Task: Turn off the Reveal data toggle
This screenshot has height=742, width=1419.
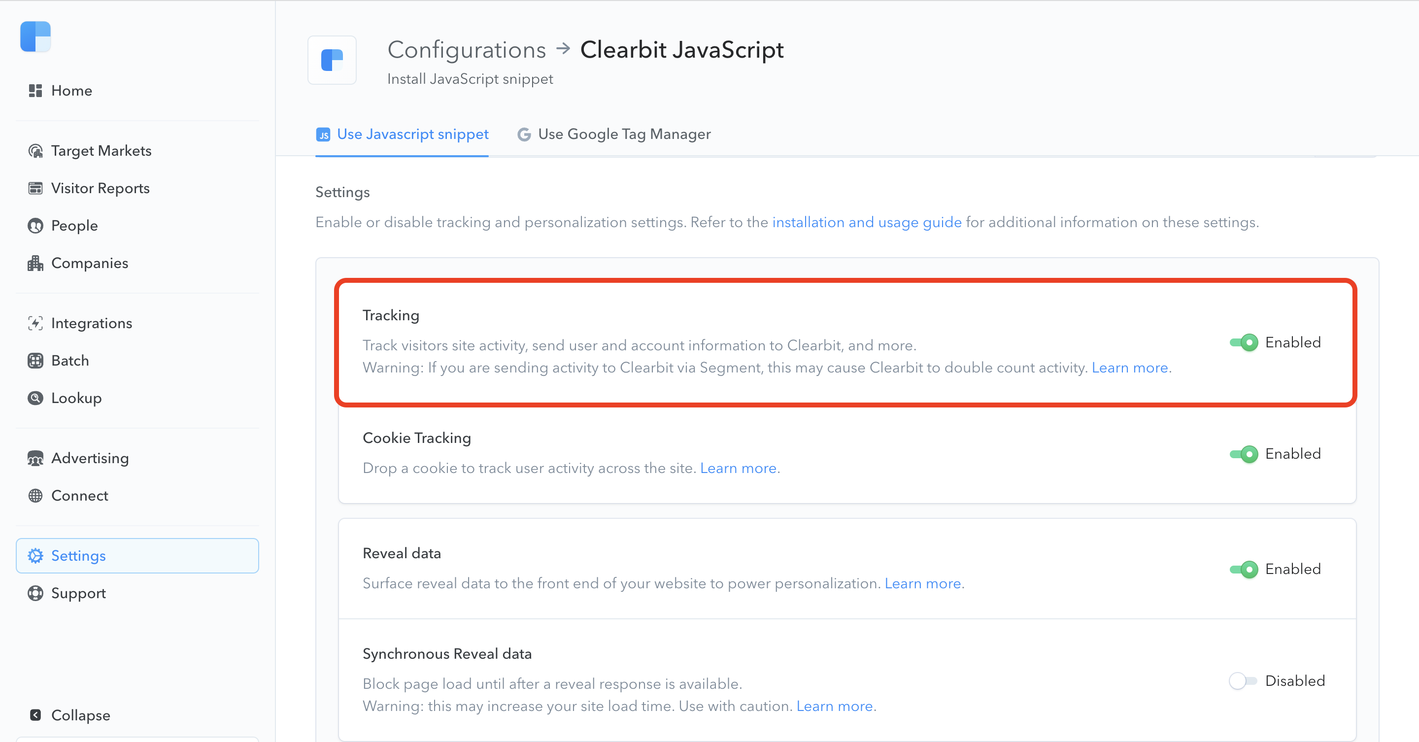Action: [1244, 569]
